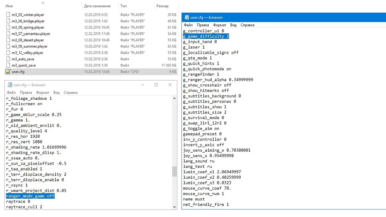
Task: Maximize the white-titled user.cfg Notepad window
Action: tap(156, 85)
